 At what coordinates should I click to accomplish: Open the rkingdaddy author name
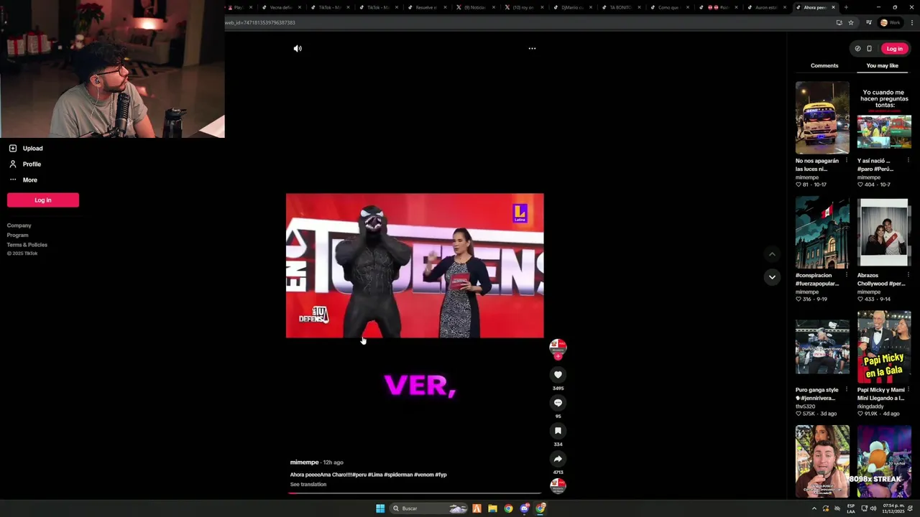coord(871,406)
